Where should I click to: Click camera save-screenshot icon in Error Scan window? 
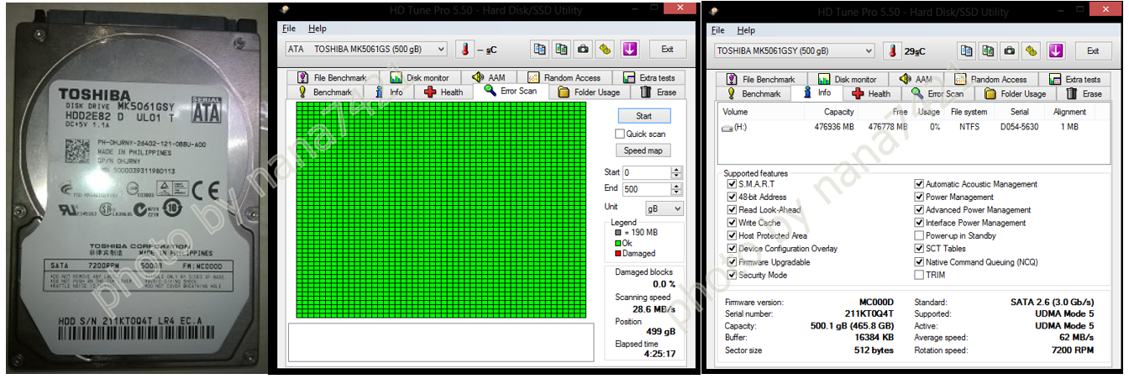583,49
